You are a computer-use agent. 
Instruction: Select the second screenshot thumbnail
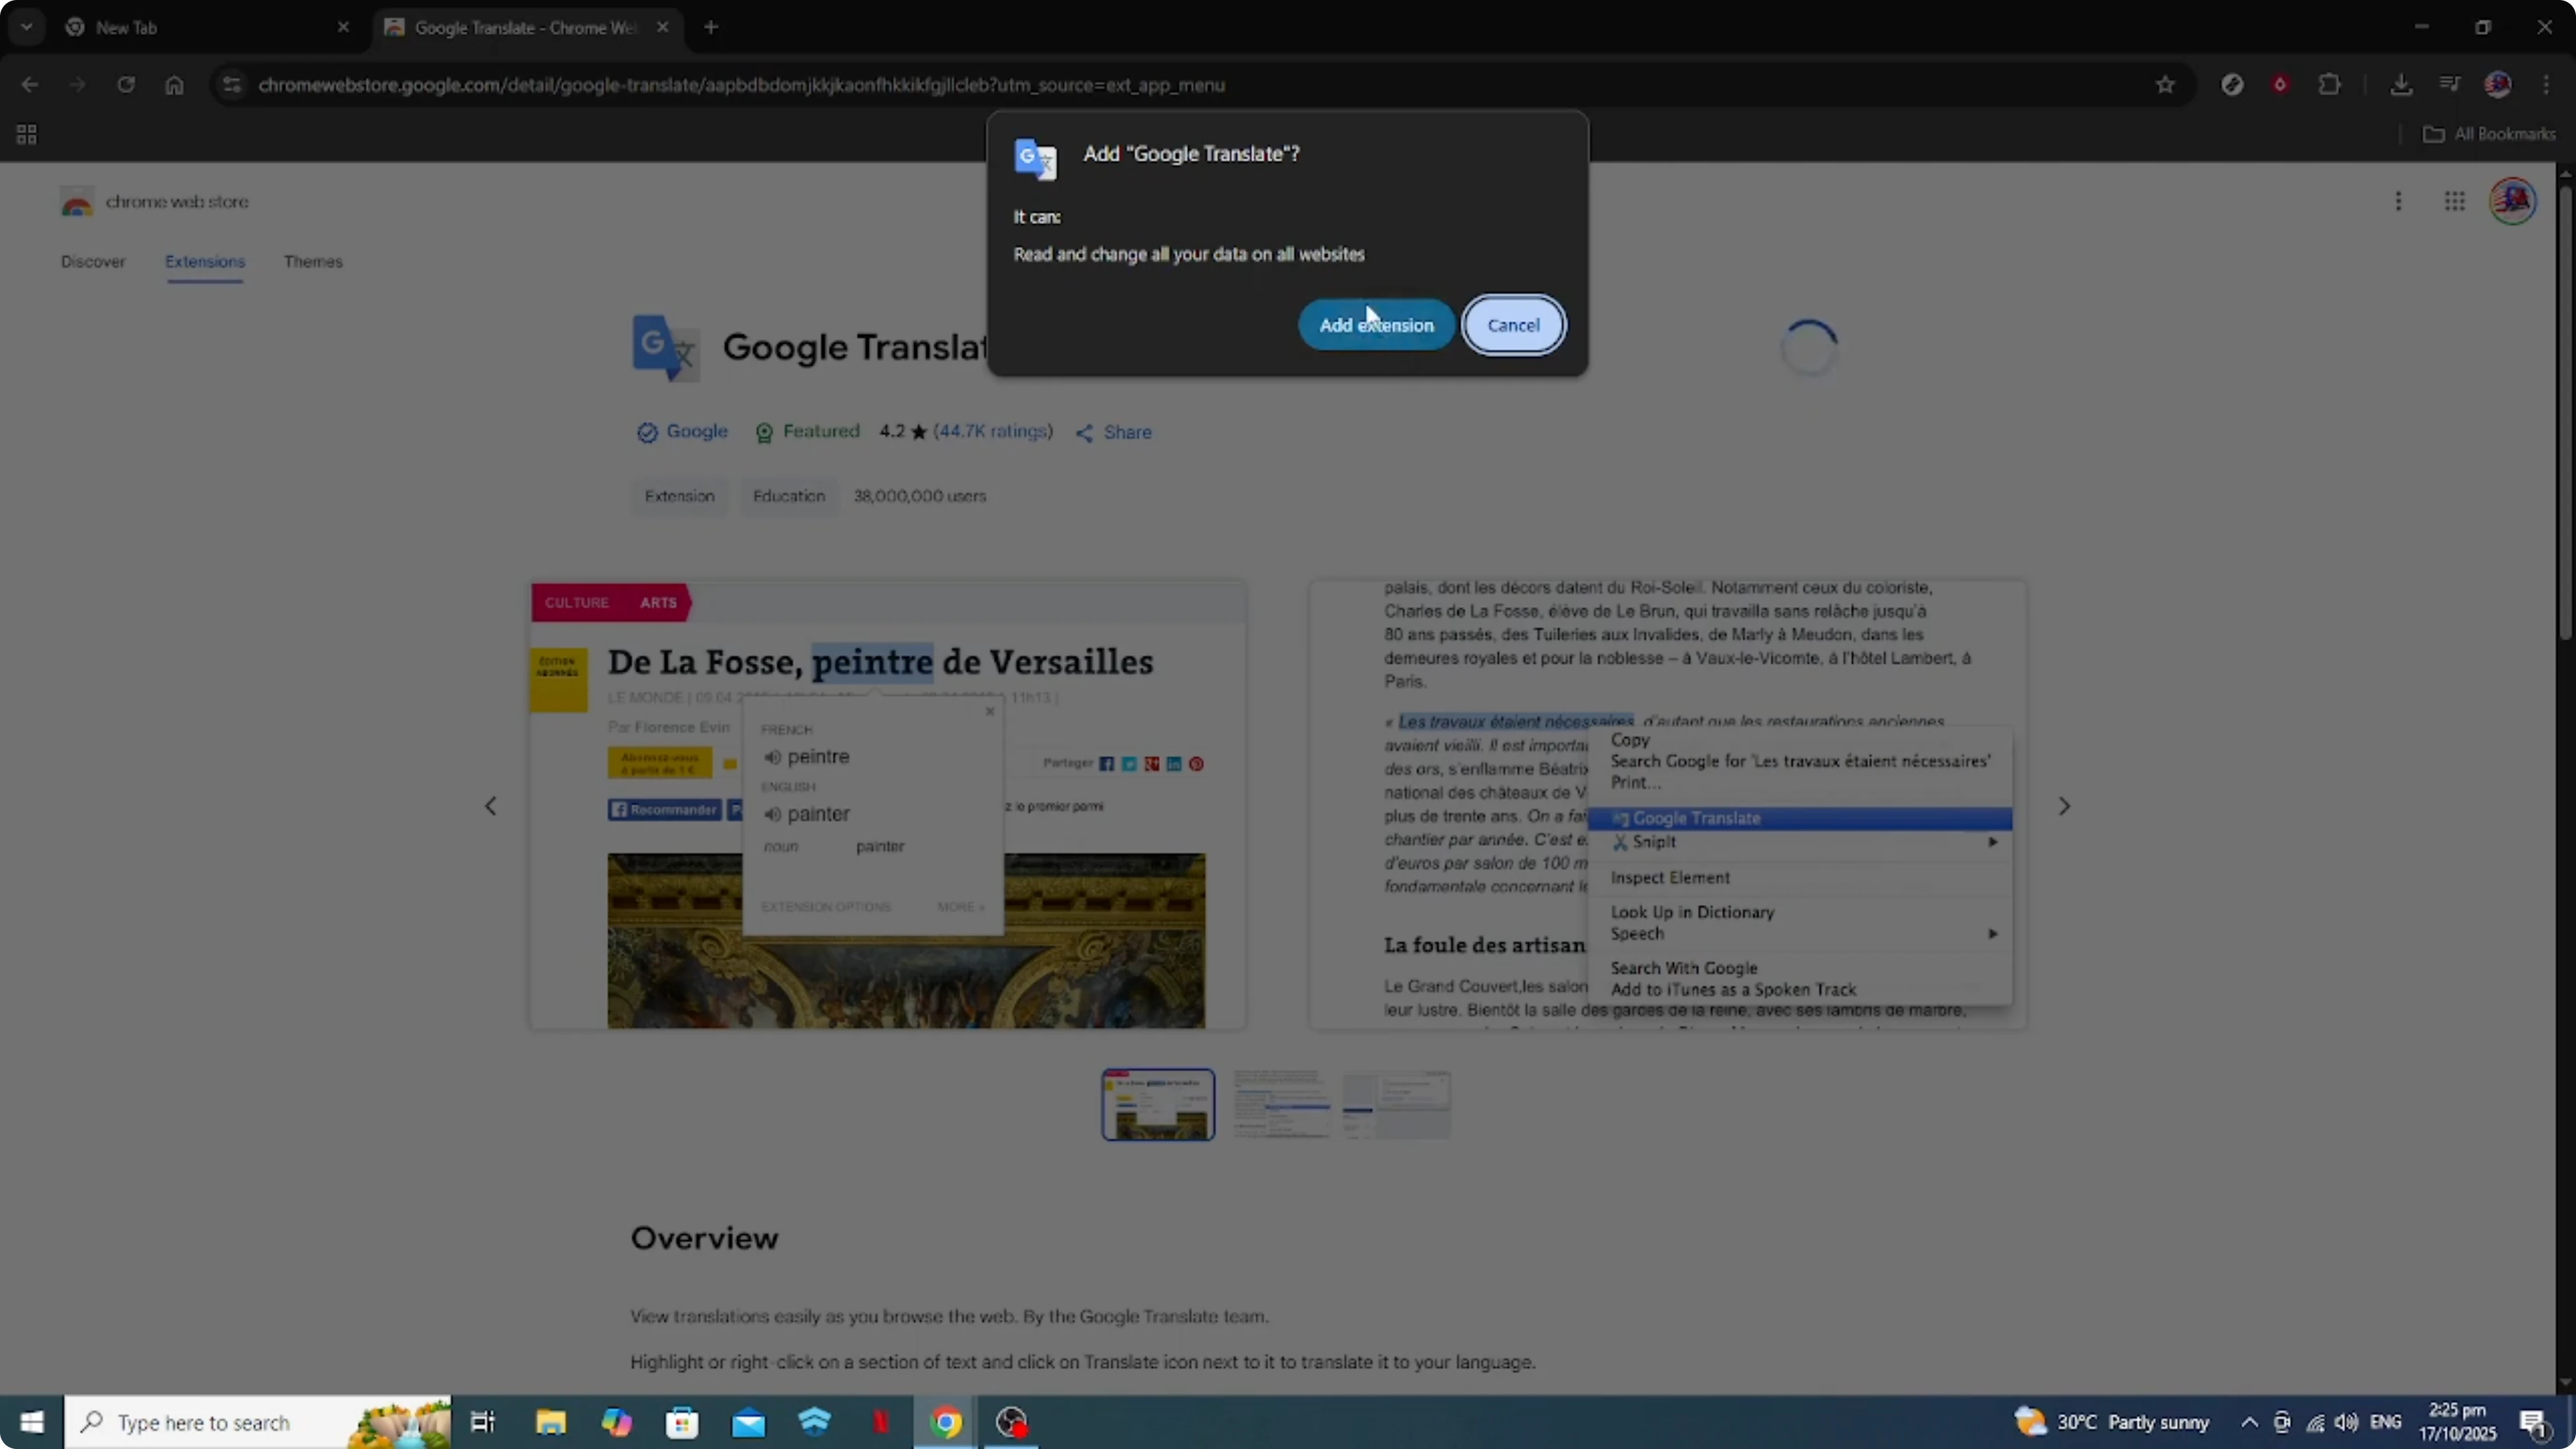tap(1282, 1105)
